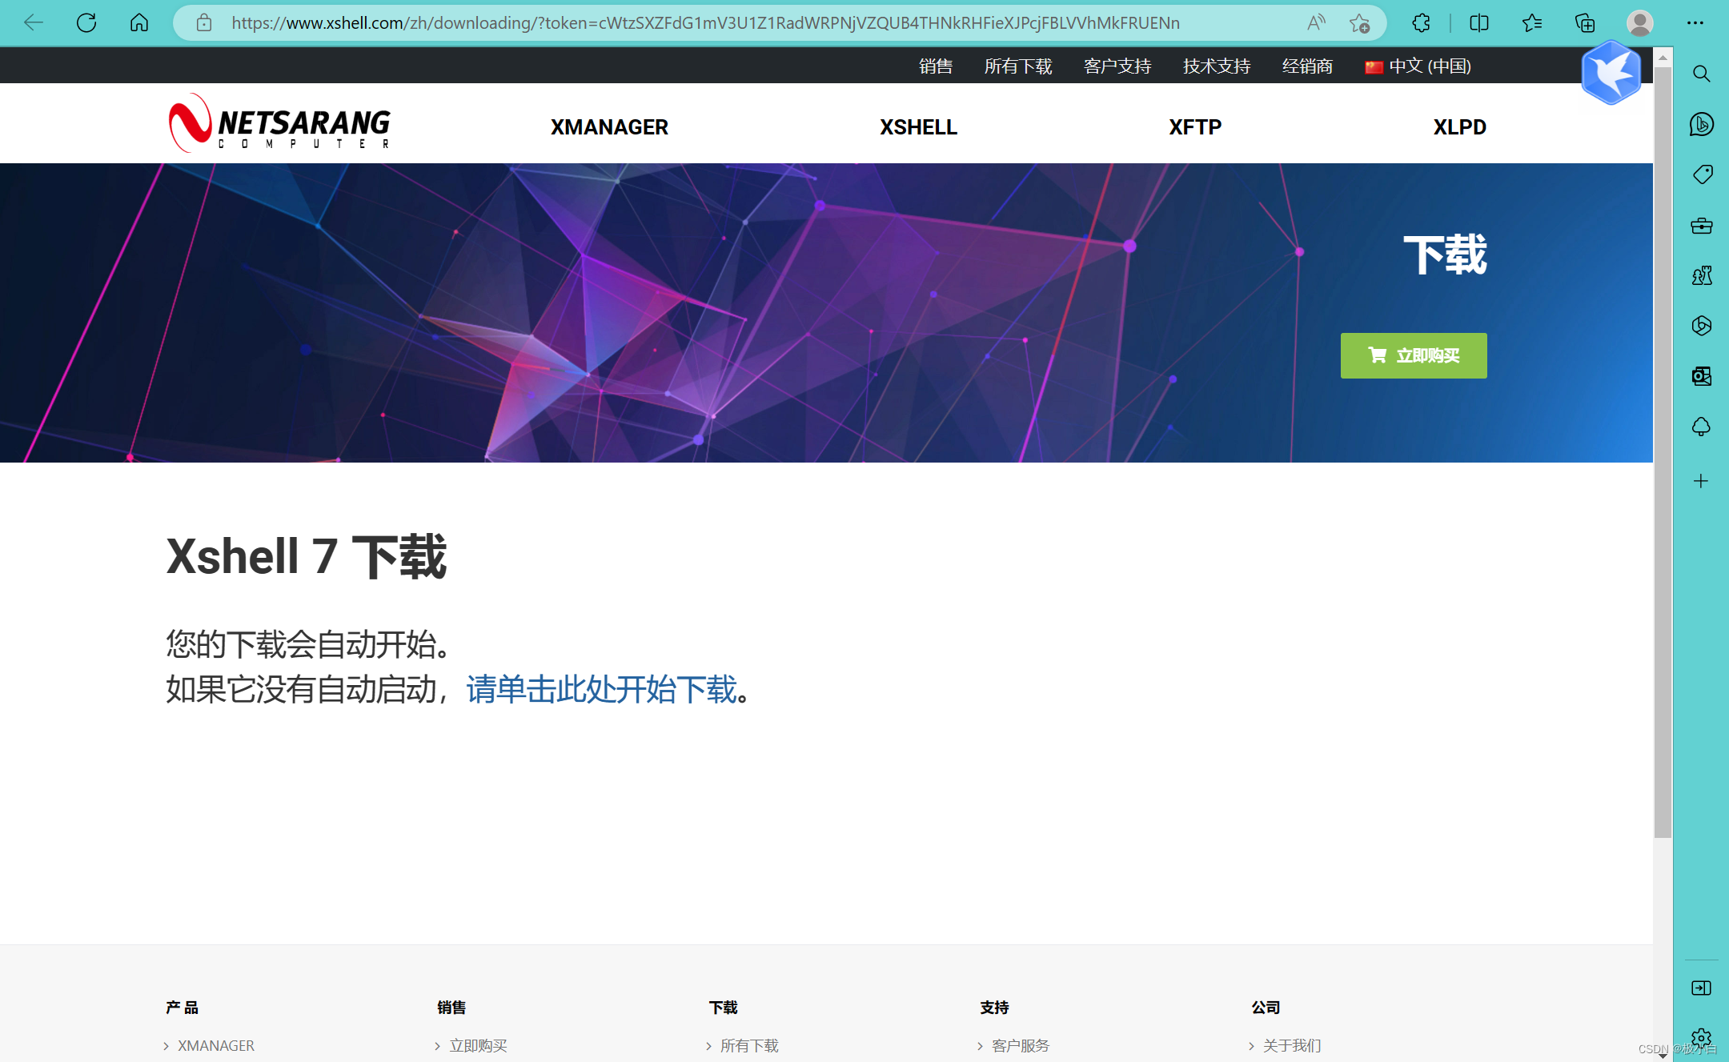Image resolution: width=1729 pixels, height=1062 pixels.
Task: Open the 中文 (中国) language selector
Action: tap(1418, 66)
